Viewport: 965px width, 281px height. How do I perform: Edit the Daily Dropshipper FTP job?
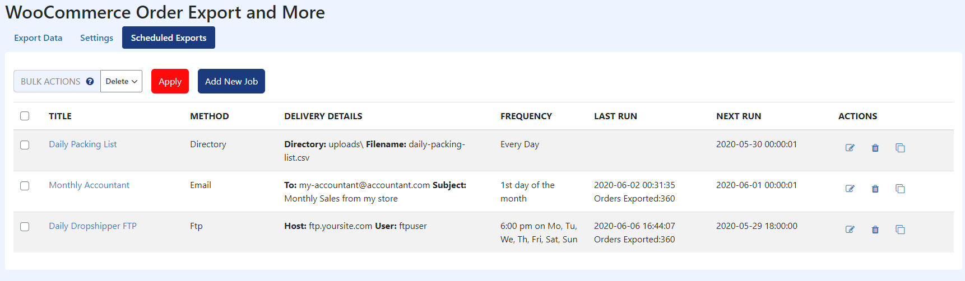[x=850, y=230]
